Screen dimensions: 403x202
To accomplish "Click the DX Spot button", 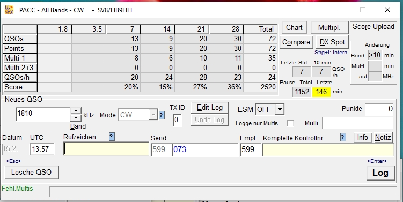I will [x=332, y=42].
